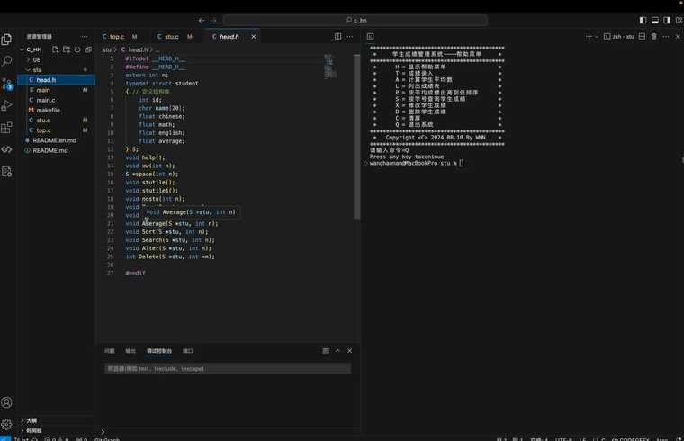This screenshot has height=441, width=684.
Task: Clear the debug console output
Action: tap(326, 351)
